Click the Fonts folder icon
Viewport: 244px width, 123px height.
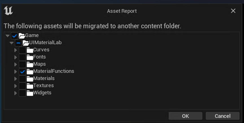coord(30,57)
